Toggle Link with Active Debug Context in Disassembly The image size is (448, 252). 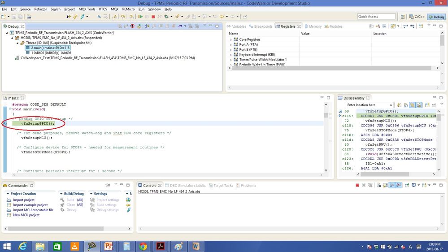[412, 105]
